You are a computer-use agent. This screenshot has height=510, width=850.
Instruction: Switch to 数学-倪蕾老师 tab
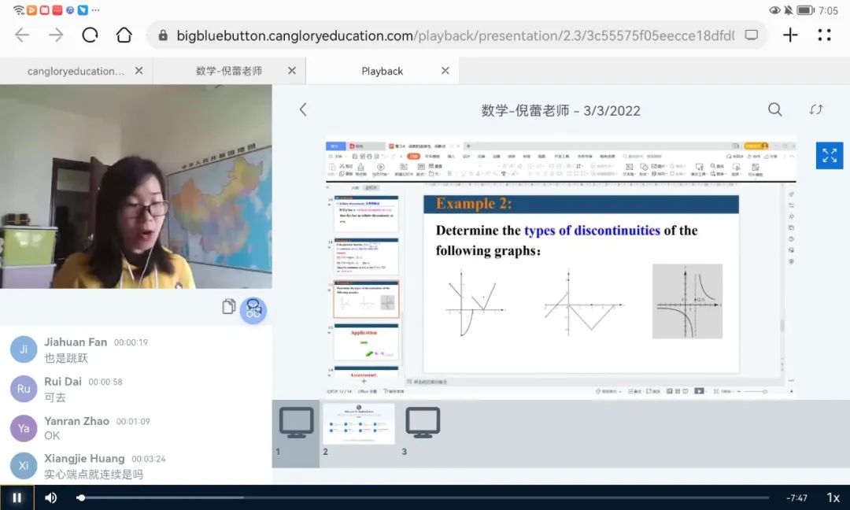(229, 71)
